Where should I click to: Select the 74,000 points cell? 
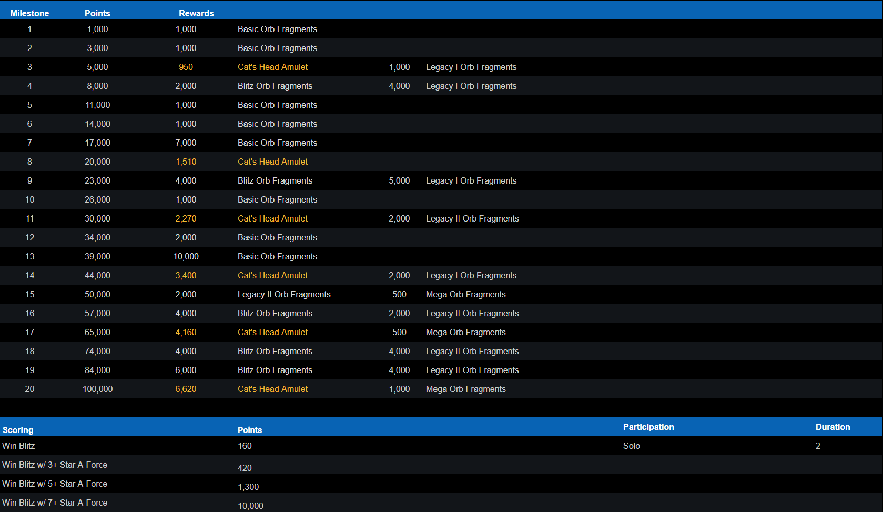[x=97, y=351]
